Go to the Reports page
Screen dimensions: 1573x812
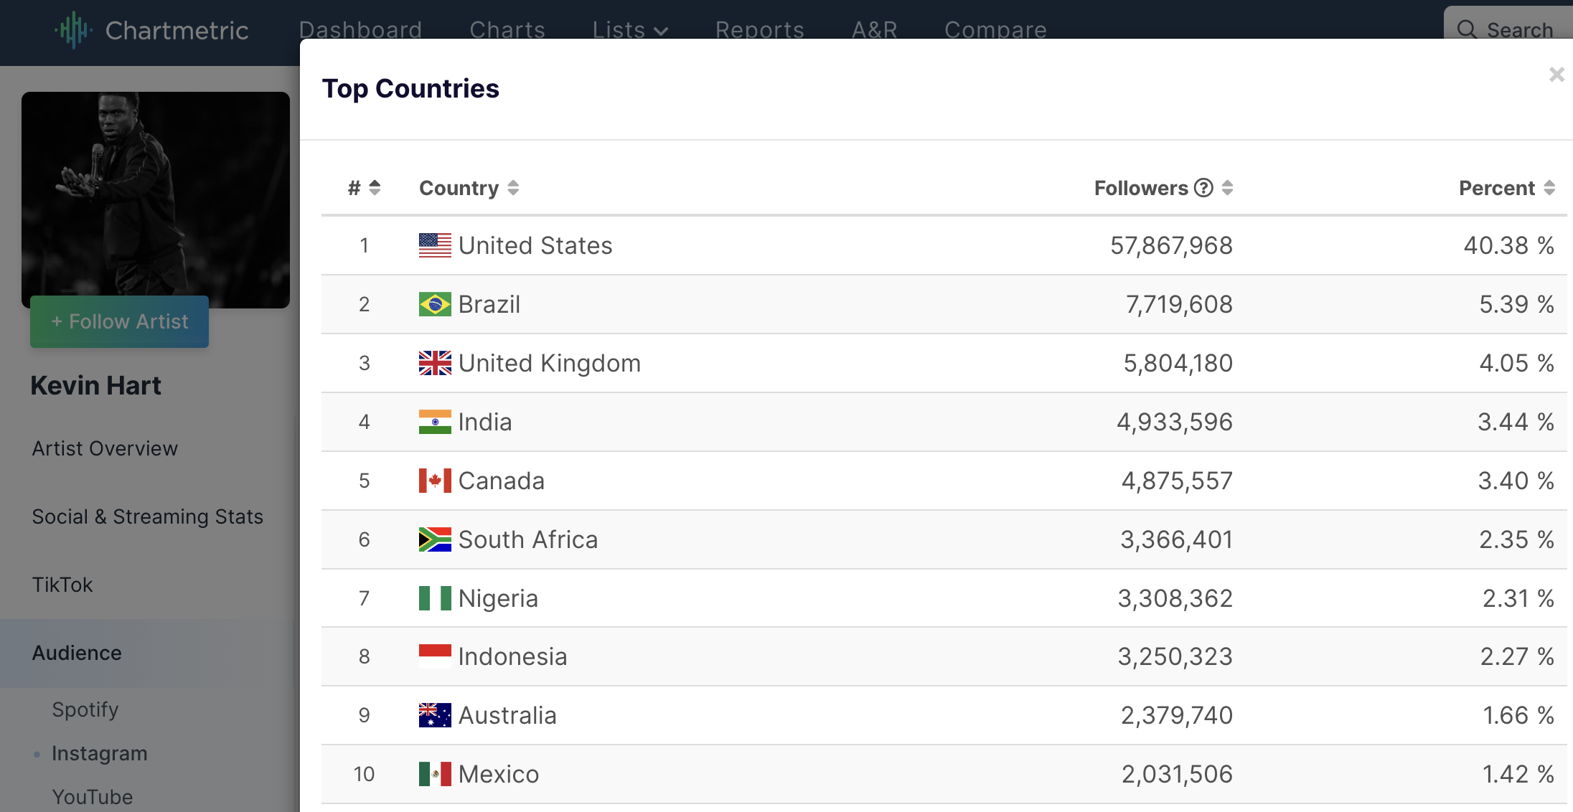point(760,30)
